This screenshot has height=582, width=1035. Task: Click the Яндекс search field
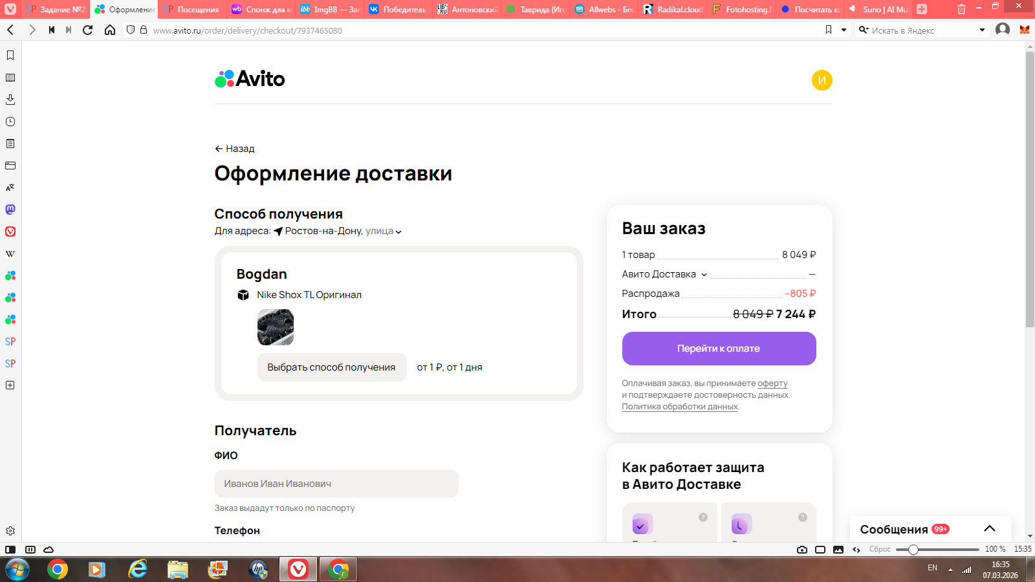922,30
